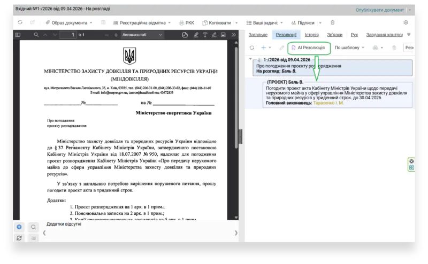The image size is (428, 264).
Task: Go to next page in PDF viewer
Action: tap(55, 35)
